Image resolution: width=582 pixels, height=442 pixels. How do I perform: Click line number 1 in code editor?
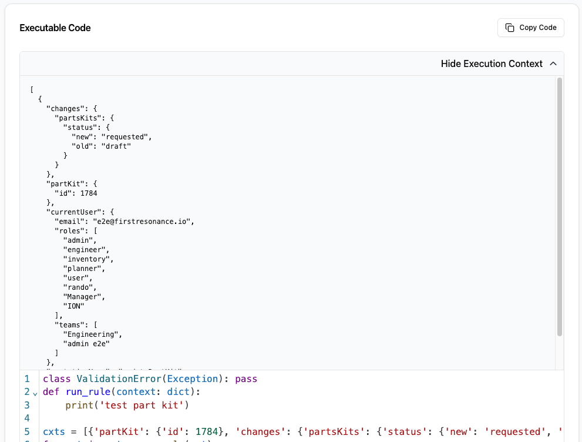point(27,379)
